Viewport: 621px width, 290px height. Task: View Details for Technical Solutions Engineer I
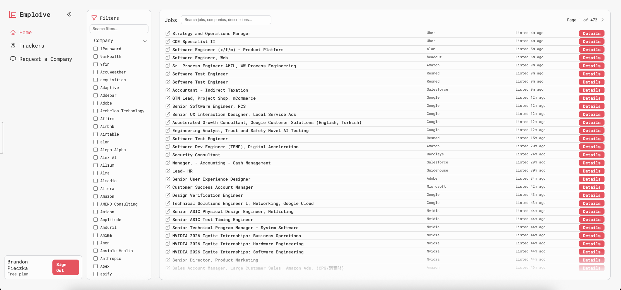click(x=592, y=203)
